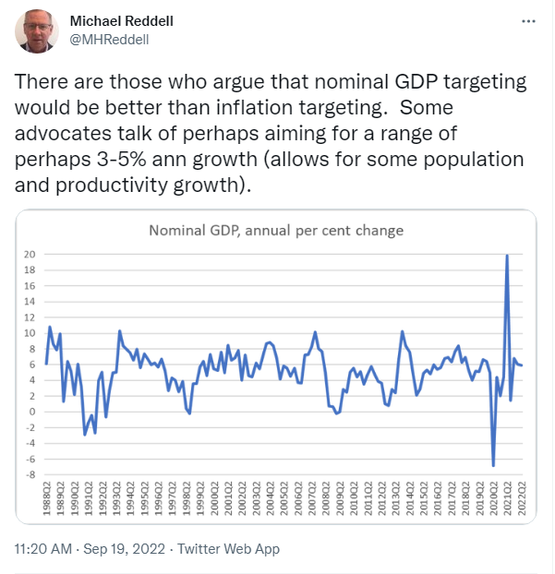Click the top of the 2021 spike near 20
The image size is (555, 574).
coord(507,256)
